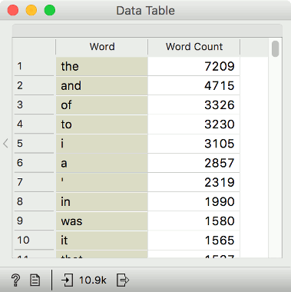This screenshot has height=292, width=291.
Task: Expand the collapsed left control panel
Action: click(5, 143)
